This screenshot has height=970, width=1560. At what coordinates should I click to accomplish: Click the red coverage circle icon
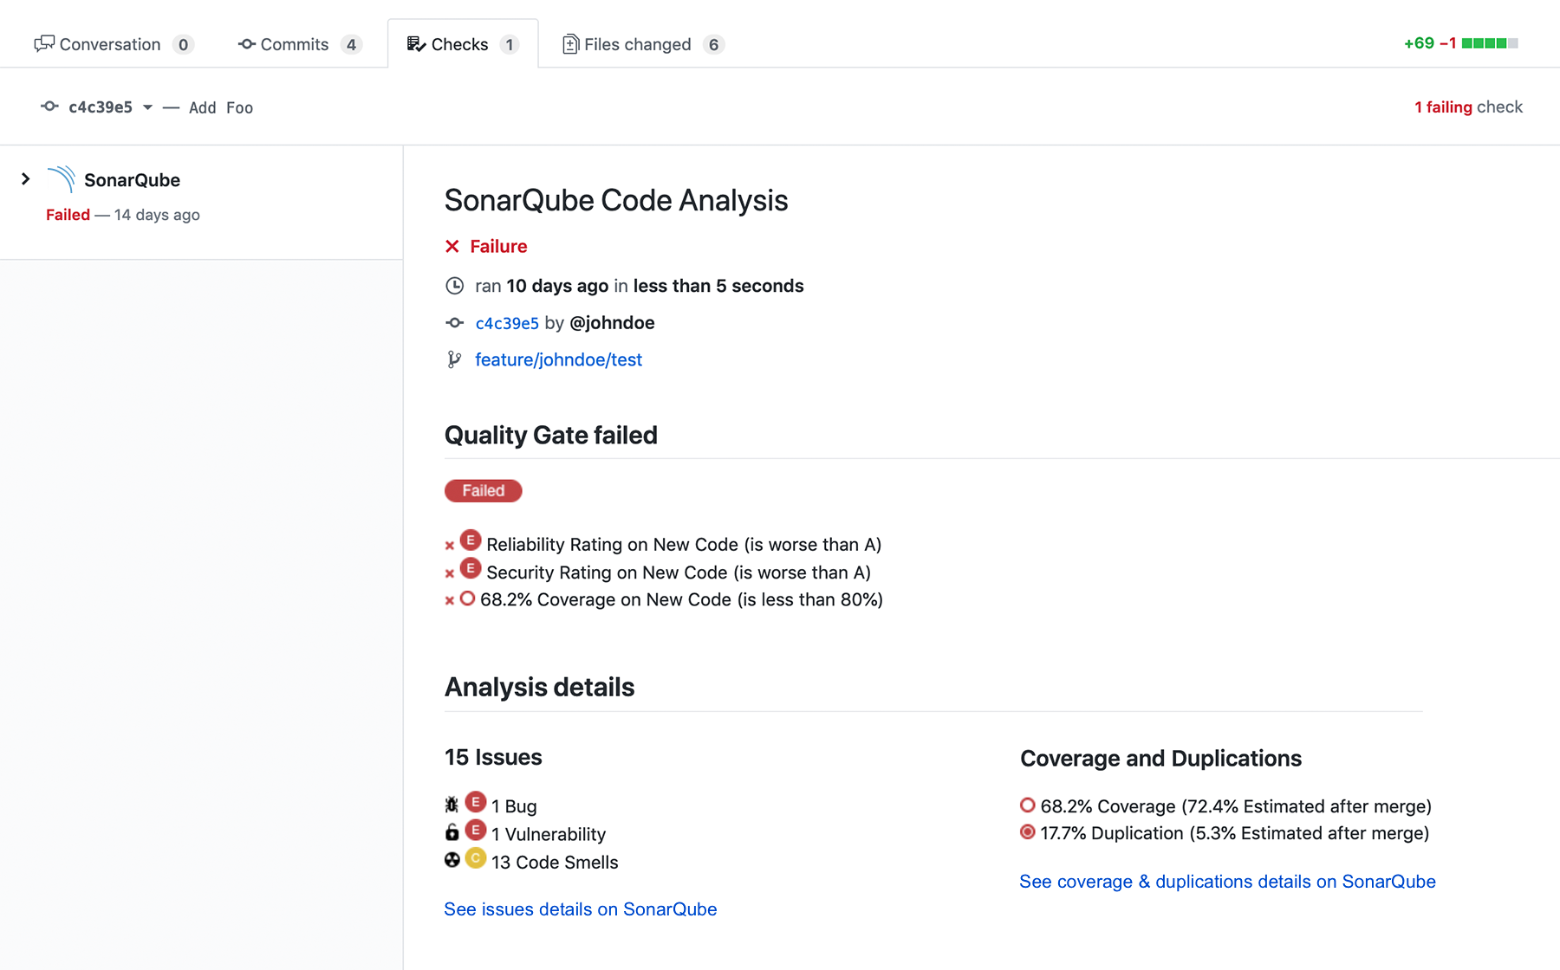[x=468, y=597]
